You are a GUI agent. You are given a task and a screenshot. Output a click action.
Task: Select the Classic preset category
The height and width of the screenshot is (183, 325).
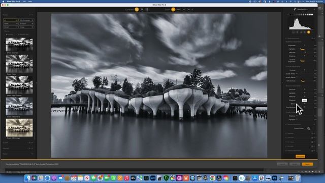point(11,24)
